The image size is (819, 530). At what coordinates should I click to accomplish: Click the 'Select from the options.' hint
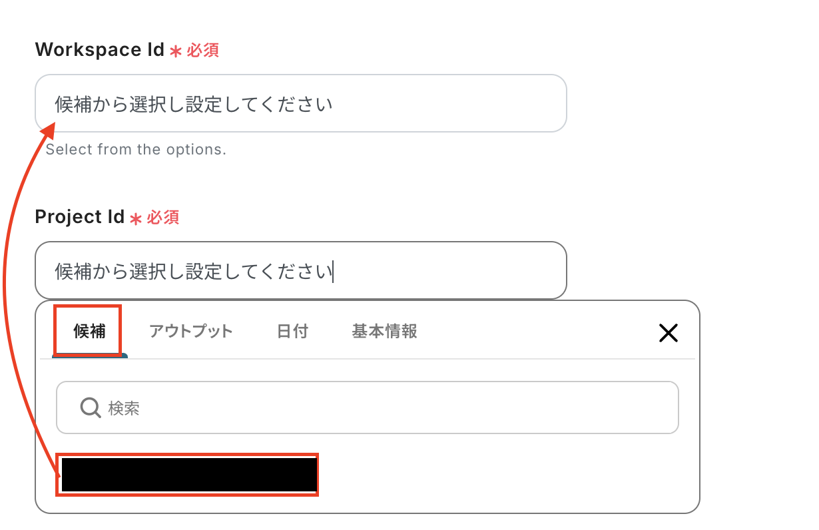(x=136, y=149)
